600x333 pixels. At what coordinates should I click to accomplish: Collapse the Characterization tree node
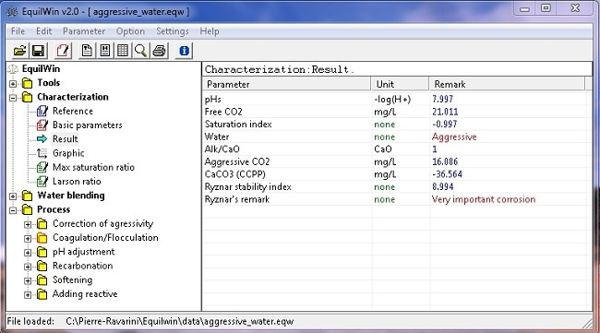(x=13, y=98)
